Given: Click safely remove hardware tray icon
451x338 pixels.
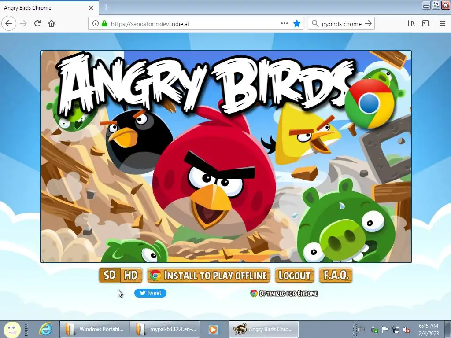Looking at the screenshot, I should [374, 330].
